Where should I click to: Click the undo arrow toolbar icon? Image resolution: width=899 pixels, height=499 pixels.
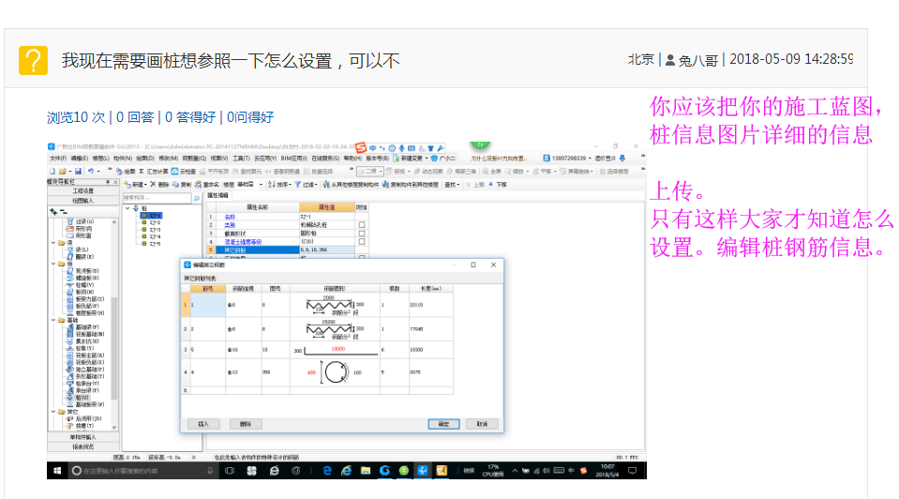click(91, 172)
